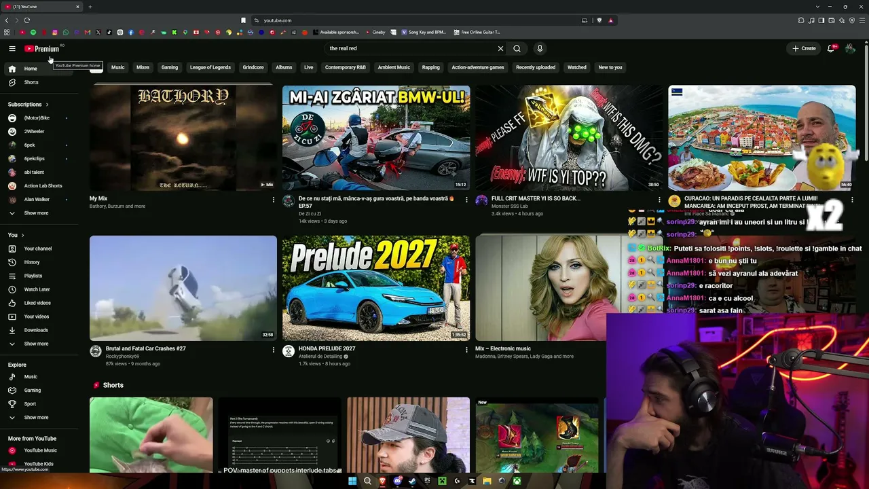The width and height of the screenshot is (869, 489).
Task: Open the Xbox app from the taskbar
Action: (517, 481)
